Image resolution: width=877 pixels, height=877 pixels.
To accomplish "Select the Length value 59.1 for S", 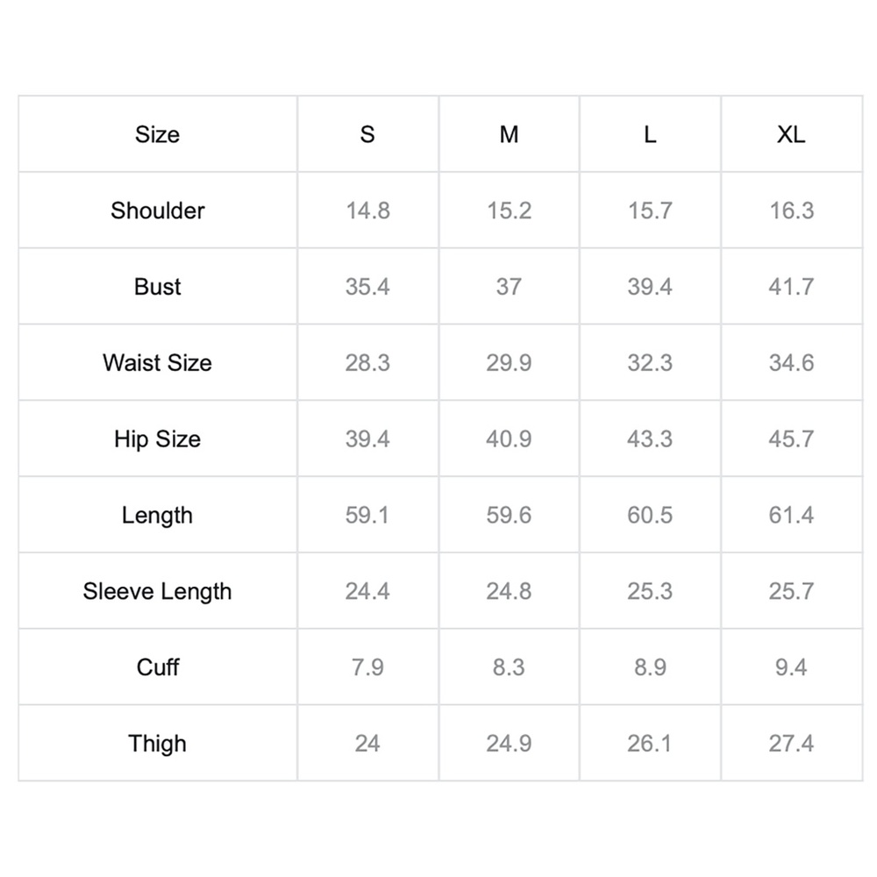I will tap(367, 515).
